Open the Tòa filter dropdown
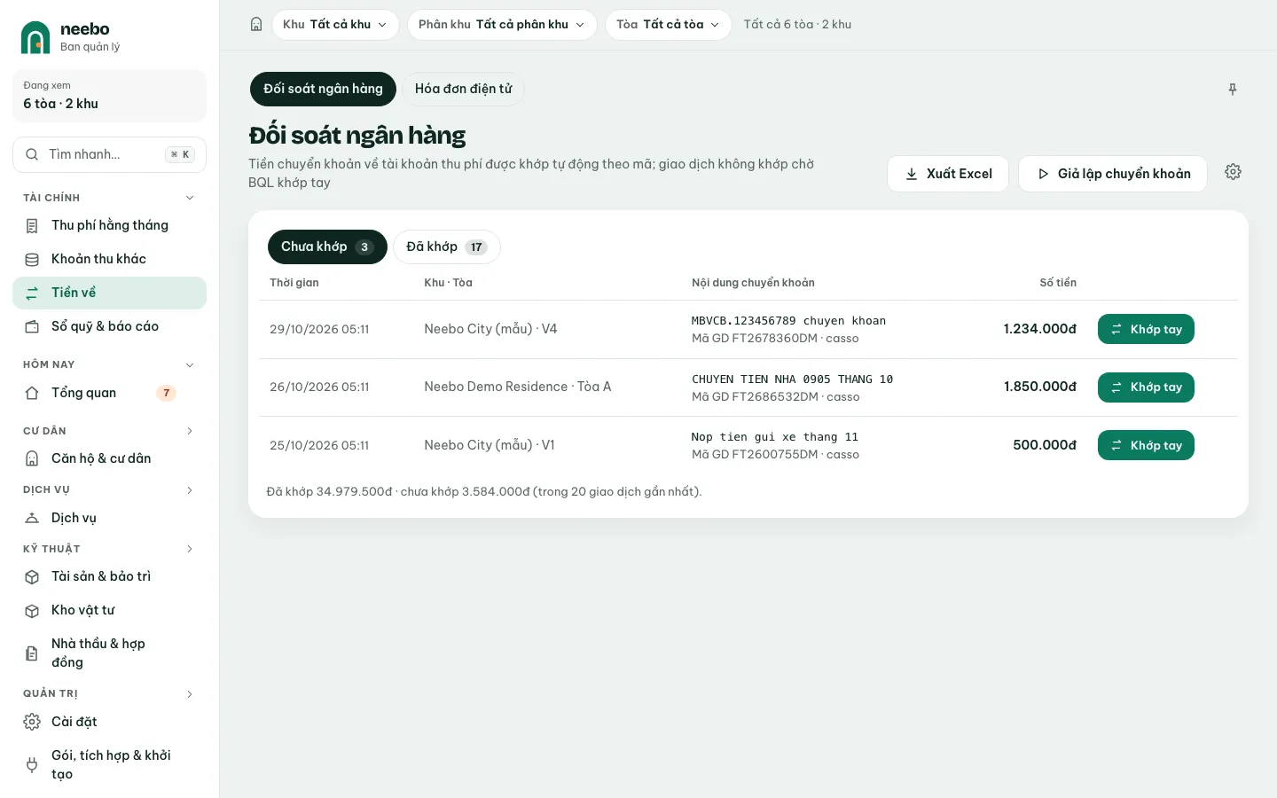Image resolution: width=1277 pixels, height=798 pixels. tap(668, 25)
